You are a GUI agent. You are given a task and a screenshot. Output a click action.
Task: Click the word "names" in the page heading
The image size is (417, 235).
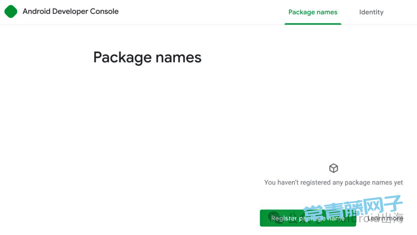point(179,57)
